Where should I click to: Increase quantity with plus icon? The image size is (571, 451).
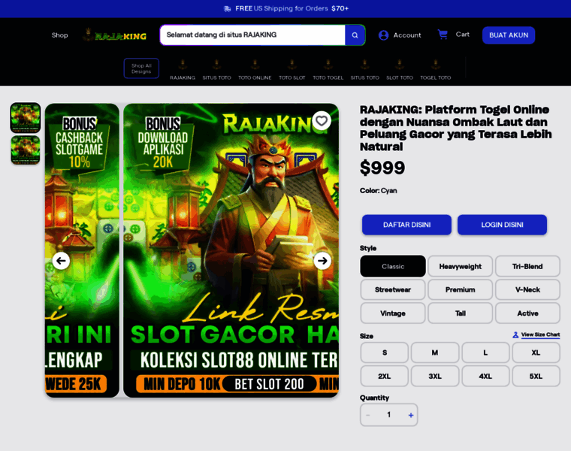(x=411, y=415)
